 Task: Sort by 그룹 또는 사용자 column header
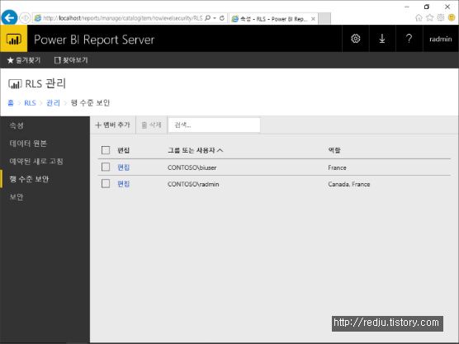tap(195, 150)
